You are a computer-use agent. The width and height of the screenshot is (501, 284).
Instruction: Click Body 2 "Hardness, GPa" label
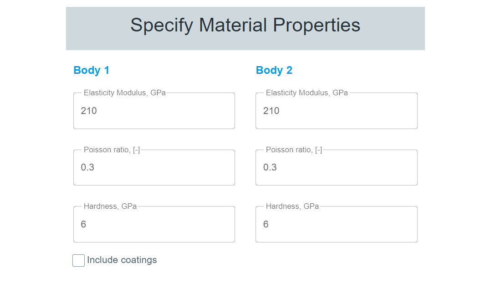pyautogui.click(x=292, y=207)
